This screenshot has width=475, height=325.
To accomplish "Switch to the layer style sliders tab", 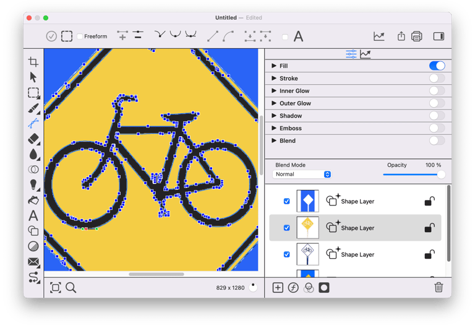I will [351, 54].
